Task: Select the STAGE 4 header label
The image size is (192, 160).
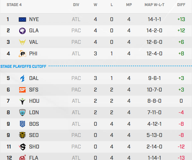Action: coord(10,5)
